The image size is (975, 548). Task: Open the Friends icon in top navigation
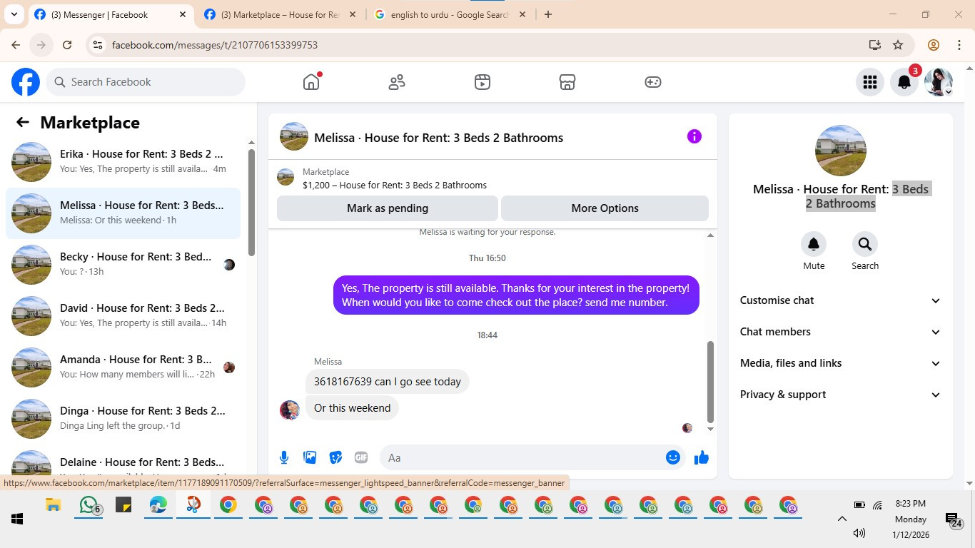(397, 82)
